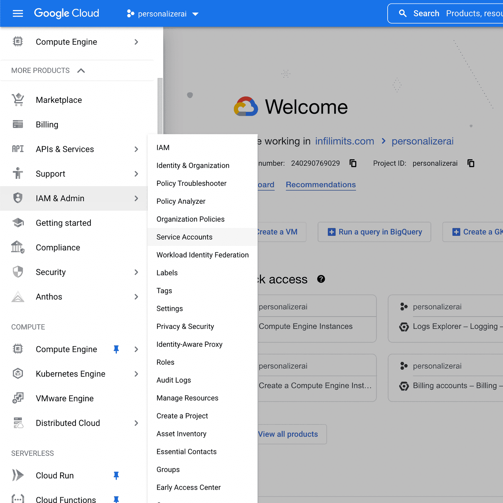The image size is (503, 503).
Task: Expand the APIs & Services submenu
Action: tap(136, 149)
